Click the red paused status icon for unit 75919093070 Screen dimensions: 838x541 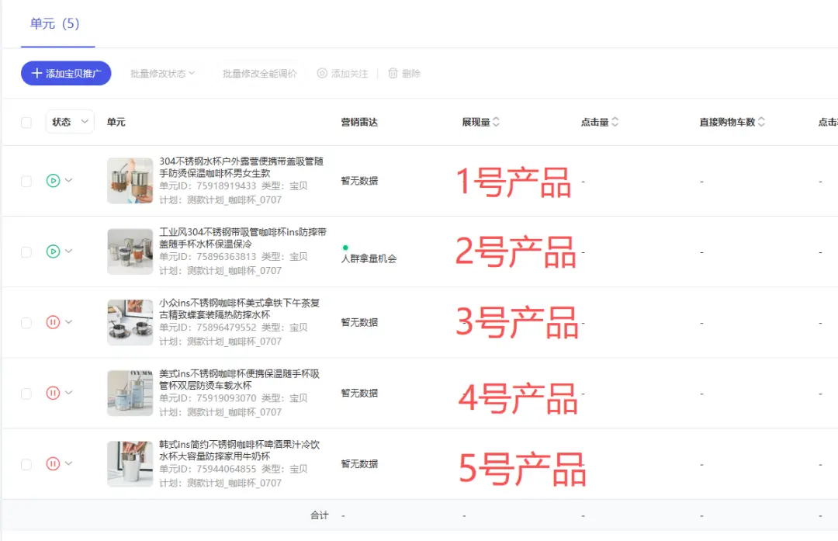point(53,393)
